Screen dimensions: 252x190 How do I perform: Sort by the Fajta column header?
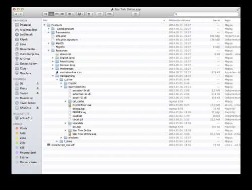click(x=228, y=20)
